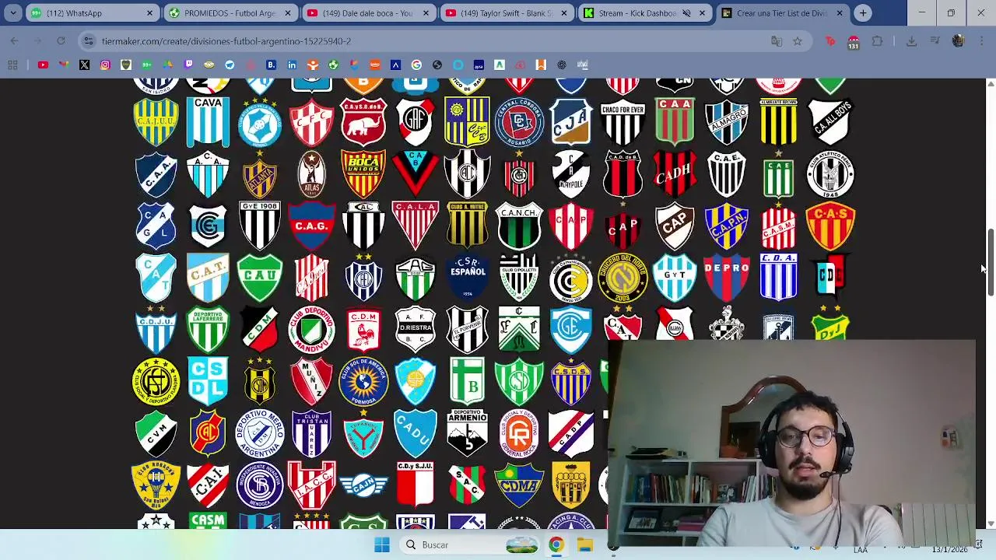Pick the DEPRO blue-red crest
Screen dimensions: 996x560
(727, 277)
